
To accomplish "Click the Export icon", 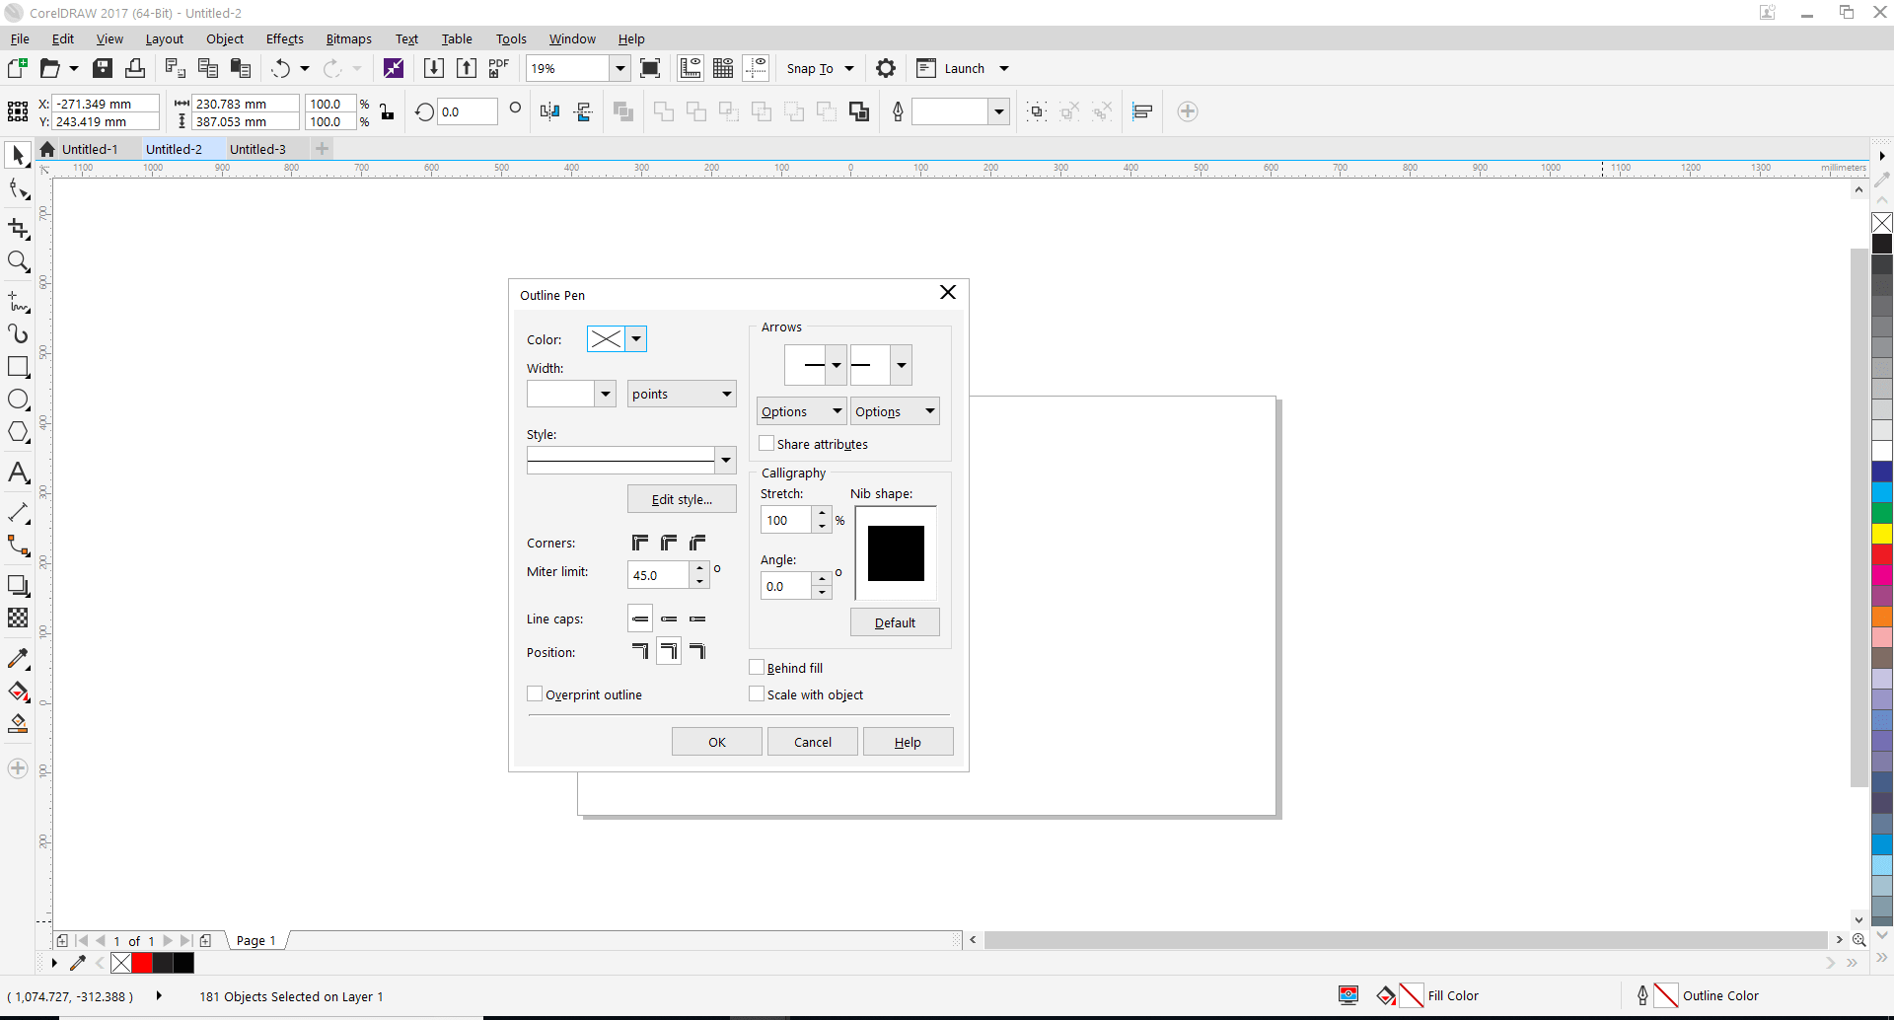I will 467,68.
